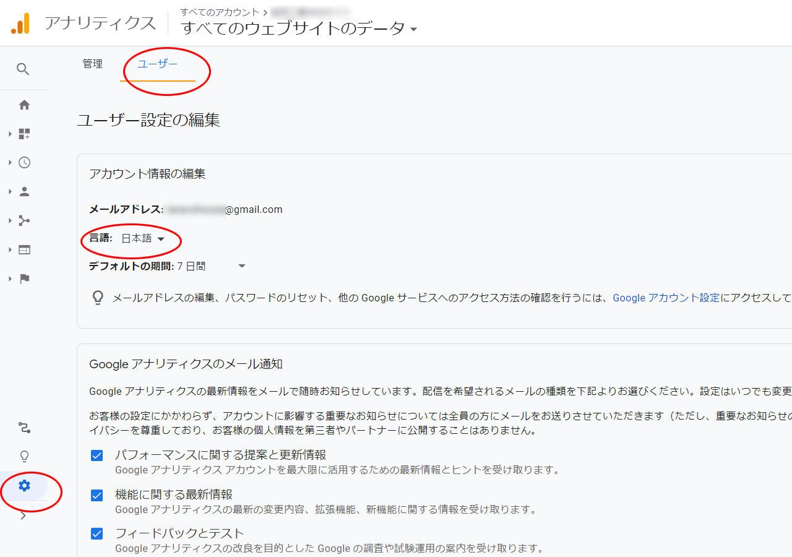Open the Acquisition branching icon

[x=24, y=221]
